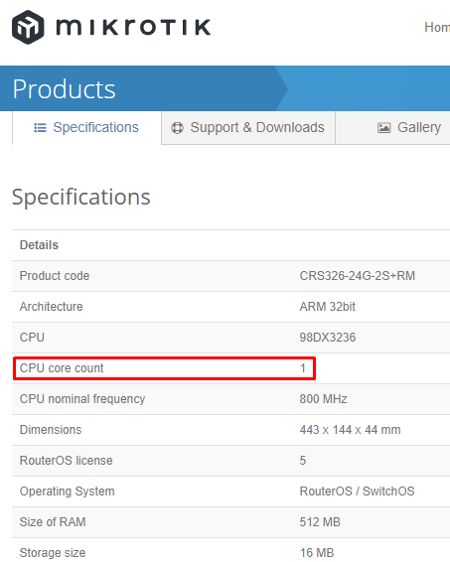Select the Product code value CRS326-24G-2S+RM
Viewport: 450px width, 562px height.
(x=358, y=276)
